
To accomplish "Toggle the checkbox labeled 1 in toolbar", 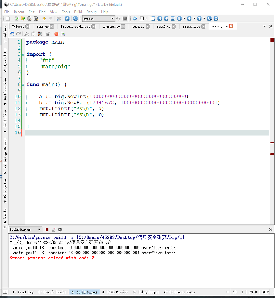I will tap(142, 19).
